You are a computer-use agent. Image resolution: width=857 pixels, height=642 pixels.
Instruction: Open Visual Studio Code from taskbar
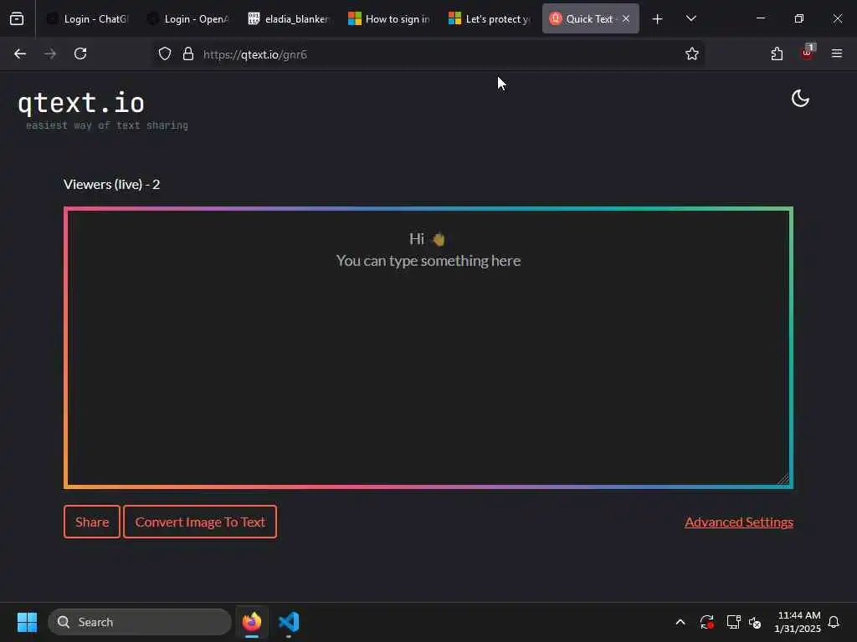pyautogui.click(x=289, y=622)
